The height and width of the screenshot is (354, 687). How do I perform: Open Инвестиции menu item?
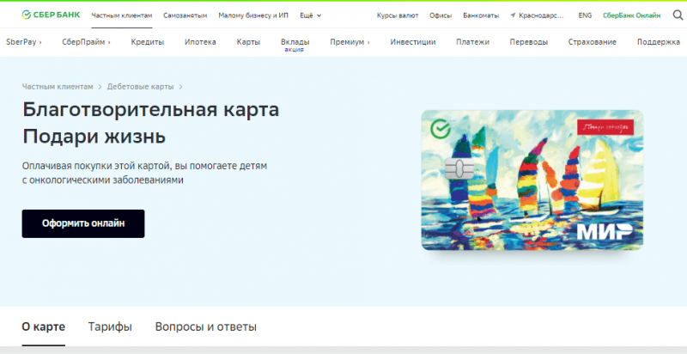tap(413, 42)
